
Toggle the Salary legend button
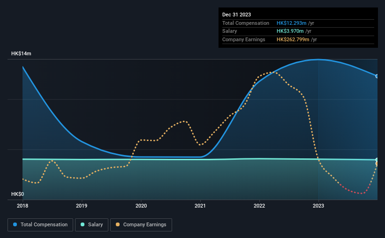[x=91, y=225]
